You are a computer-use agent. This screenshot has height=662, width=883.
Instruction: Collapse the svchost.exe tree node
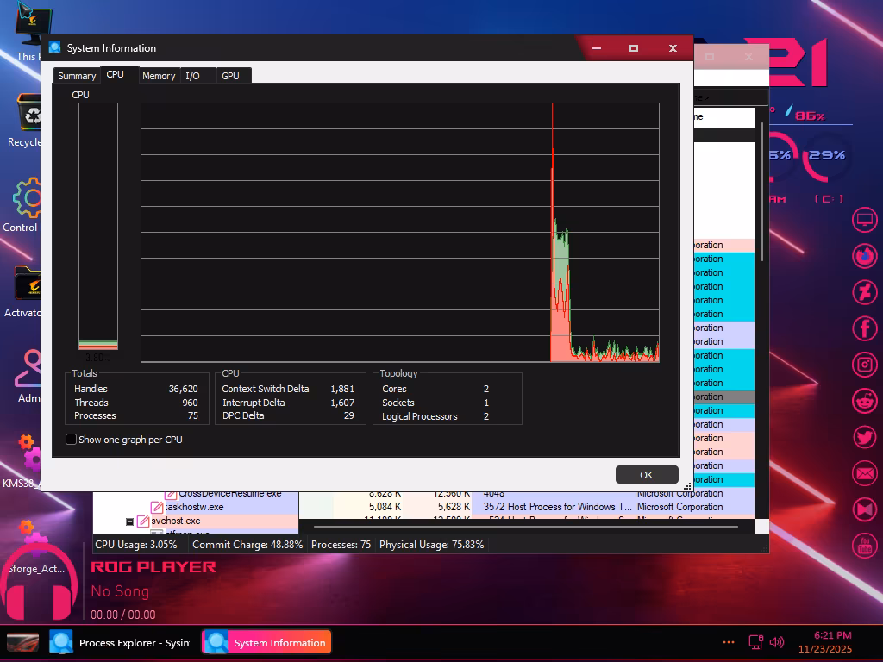(130, 521)
